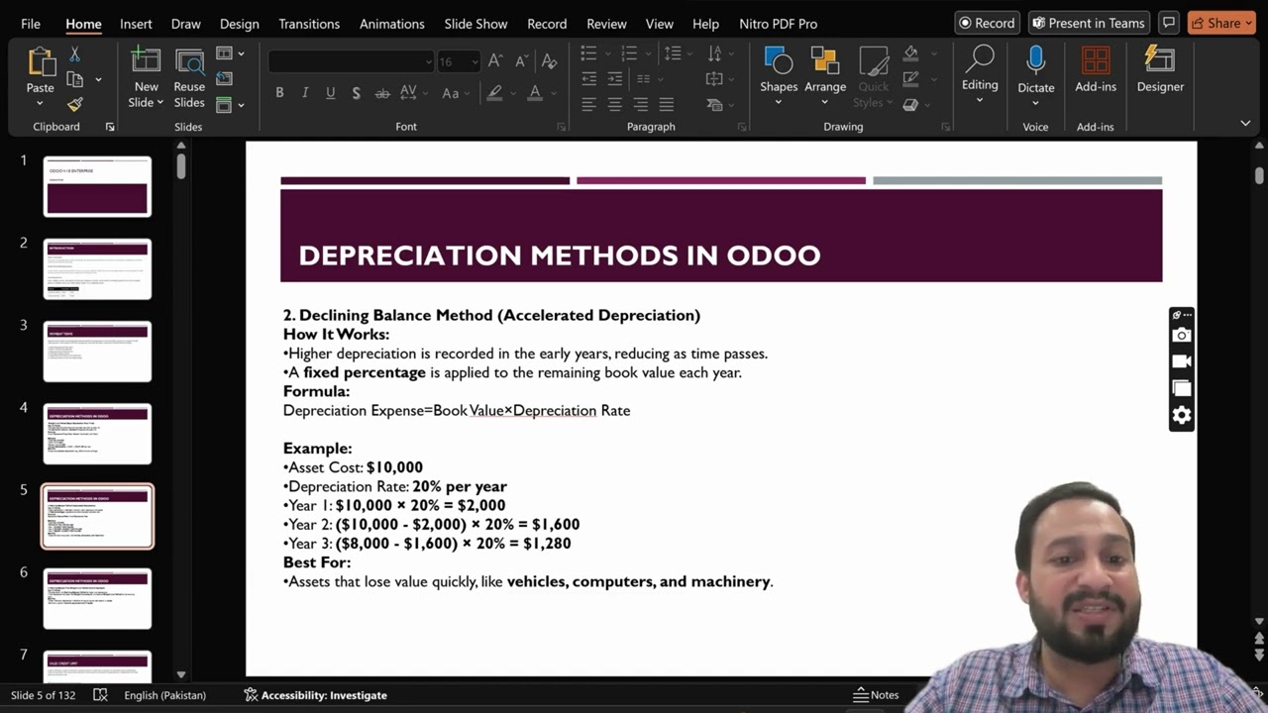
Task: Expand ribbon display options chevron
Action: pyautogui.click(x=1245, y=123)
